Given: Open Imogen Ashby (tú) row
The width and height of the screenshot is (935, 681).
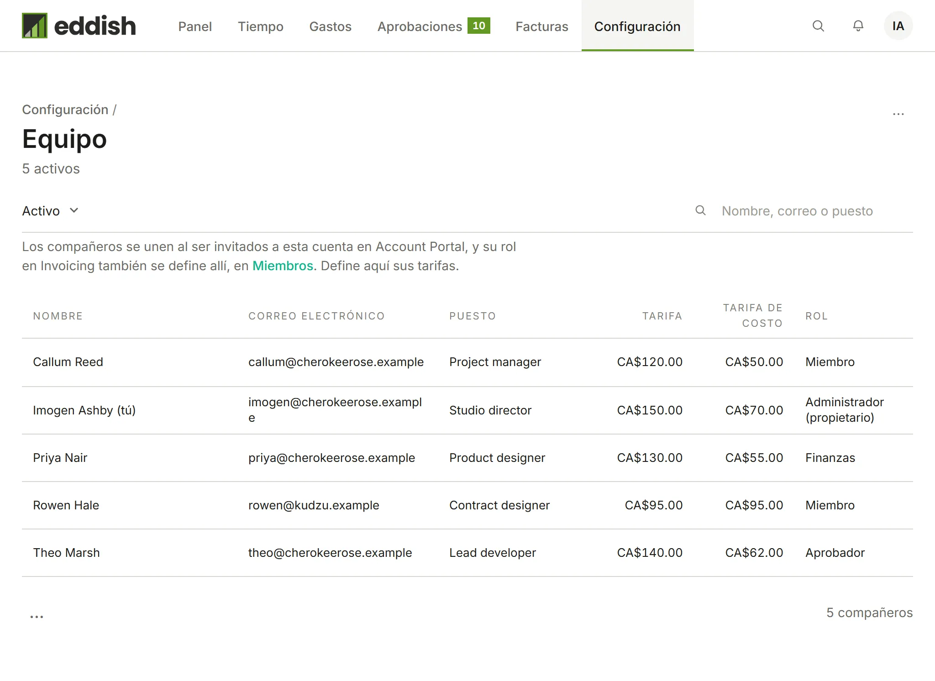Looking at the screenshot, I should click(467, 410).
